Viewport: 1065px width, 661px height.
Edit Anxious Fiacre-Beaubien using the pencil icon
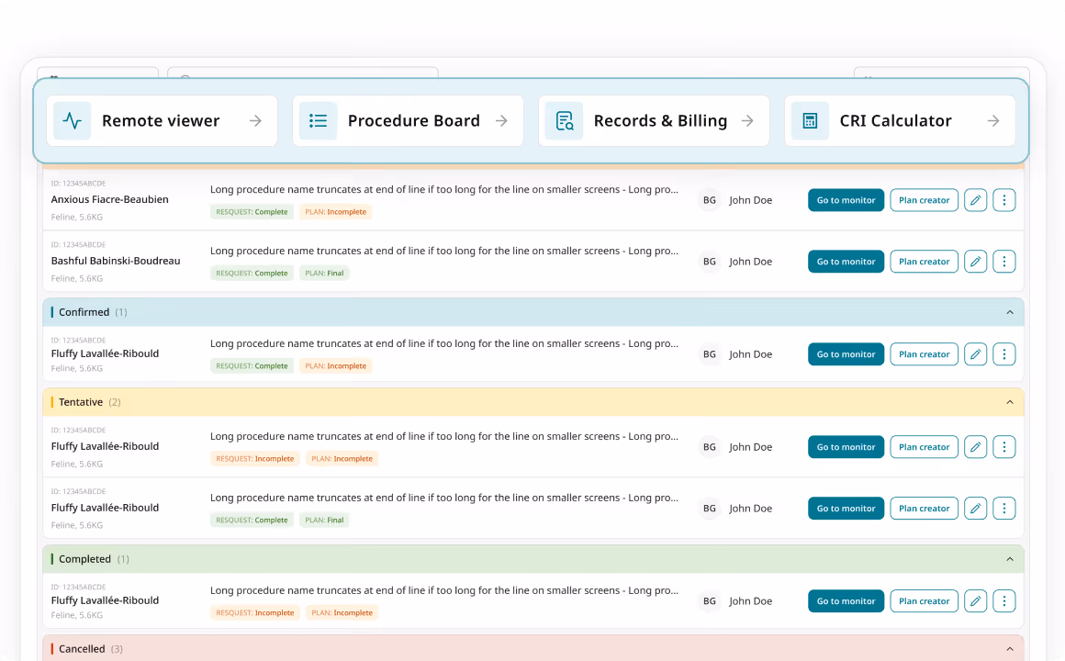click(975, 199)
